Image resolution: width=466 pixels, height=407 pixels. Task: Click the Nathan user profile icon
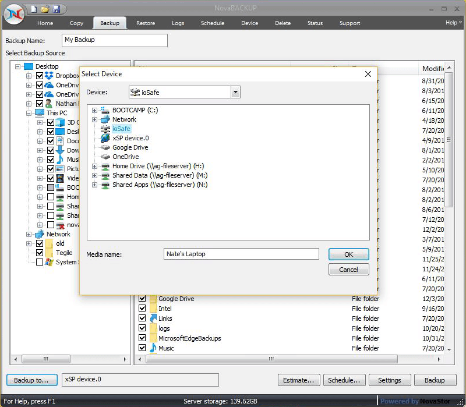(x=49, y=104)
